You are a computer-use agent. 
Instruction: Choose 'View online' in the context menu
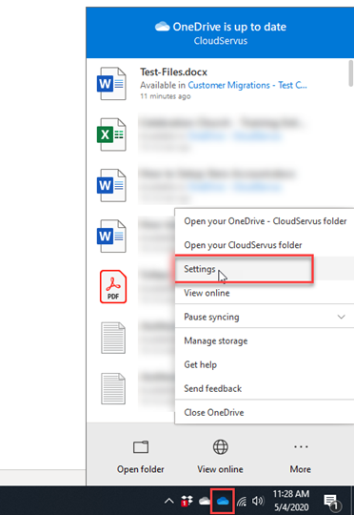265,293
